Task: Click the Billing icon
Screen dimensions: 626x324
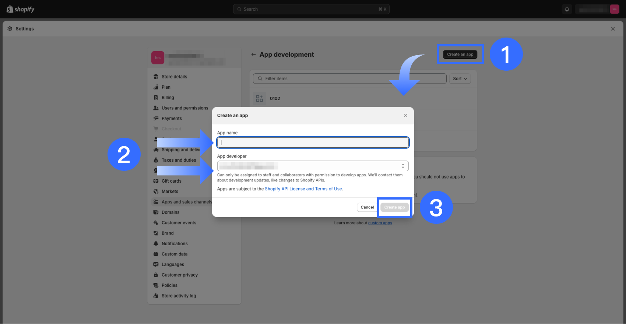Action: click(156, 98)
